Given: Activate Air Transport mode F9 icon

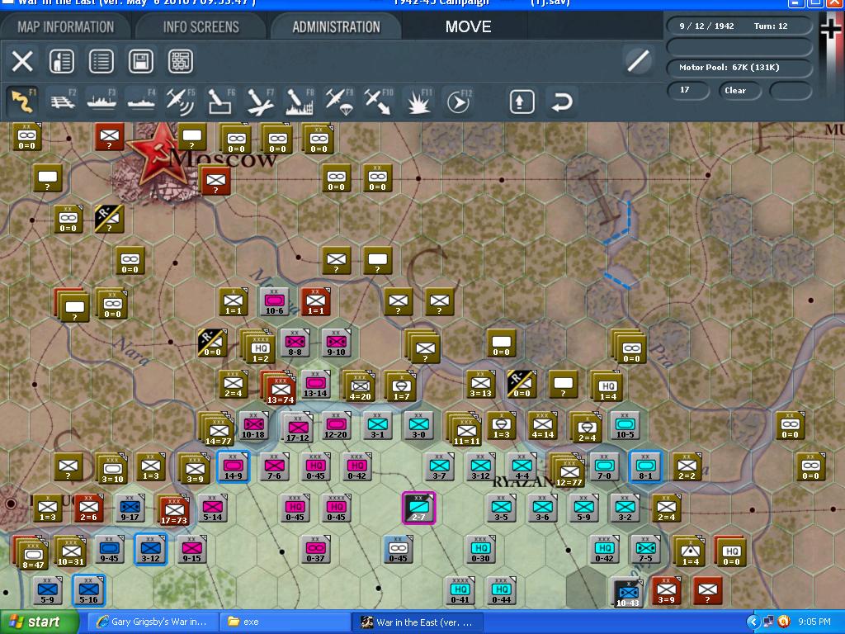Looking at the screenshot, I should point(339,101).
